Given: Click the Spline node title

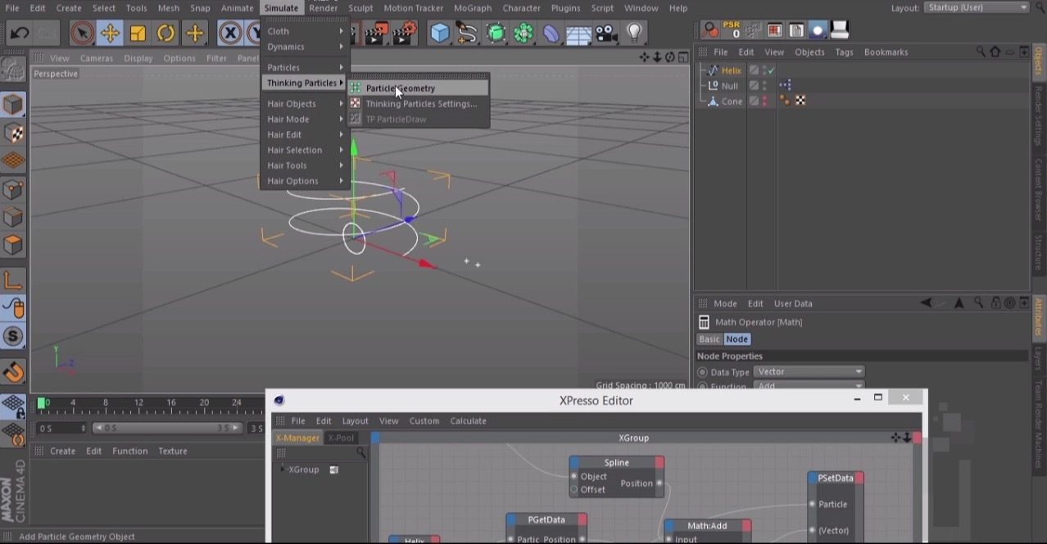Looking at the screenshot, I should pos(616,463).
